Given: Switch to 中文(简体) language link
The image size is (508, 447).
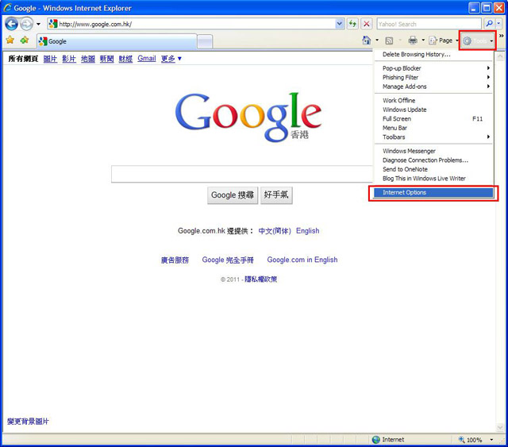Looking at the screenshot, I should point(275,231).
